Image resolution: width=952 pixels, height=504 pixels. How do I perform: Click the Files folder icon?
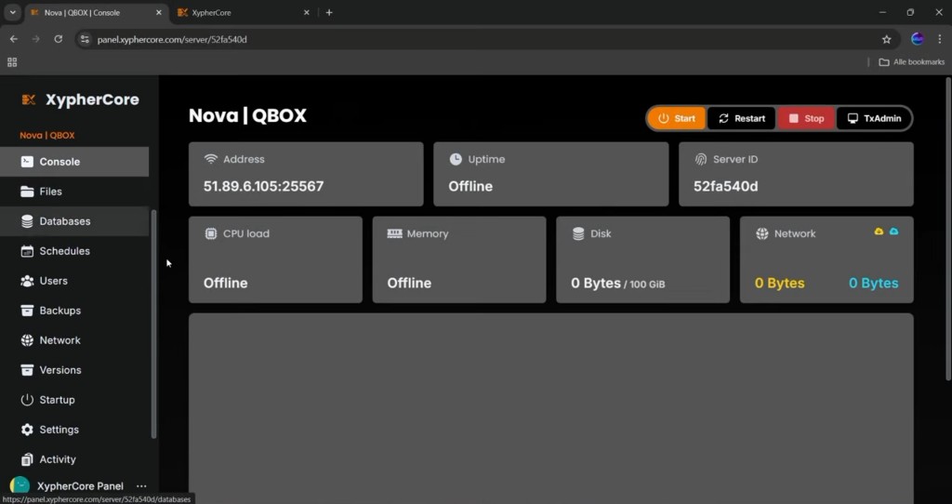27,192
